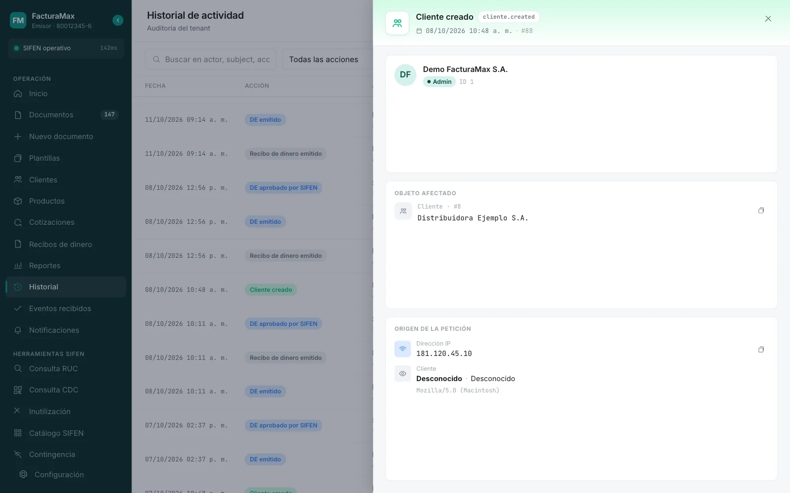This screenshot has width=790, height=493.
Task: Click the cliente.created event code tag
Action: pos(509,17)
